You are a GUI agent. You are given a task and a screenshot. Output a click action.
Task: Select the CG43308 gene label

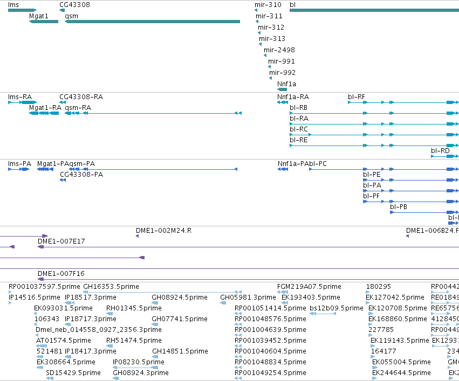[74, 5]
